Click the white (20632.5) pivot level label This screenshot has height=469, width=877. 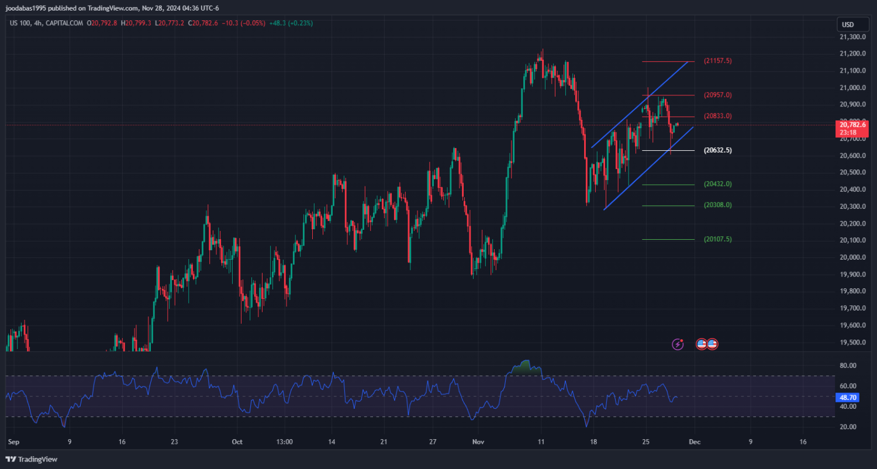pyautogui.click(x=717, y=150)
